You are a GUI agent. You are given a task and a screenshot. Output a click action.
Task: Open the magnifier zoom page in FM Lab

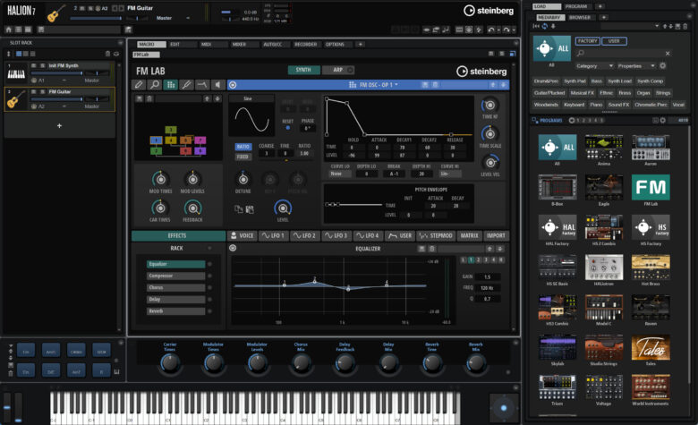[155, 85]
